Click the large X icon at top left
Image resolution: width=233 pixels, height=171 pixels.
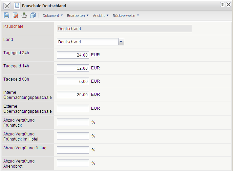pyautogui.click(x=7, y=5)
